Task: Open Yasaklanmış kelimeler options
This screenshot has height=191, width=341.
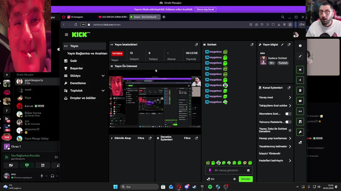Action: pyautogui.click(x=275, y=146)
